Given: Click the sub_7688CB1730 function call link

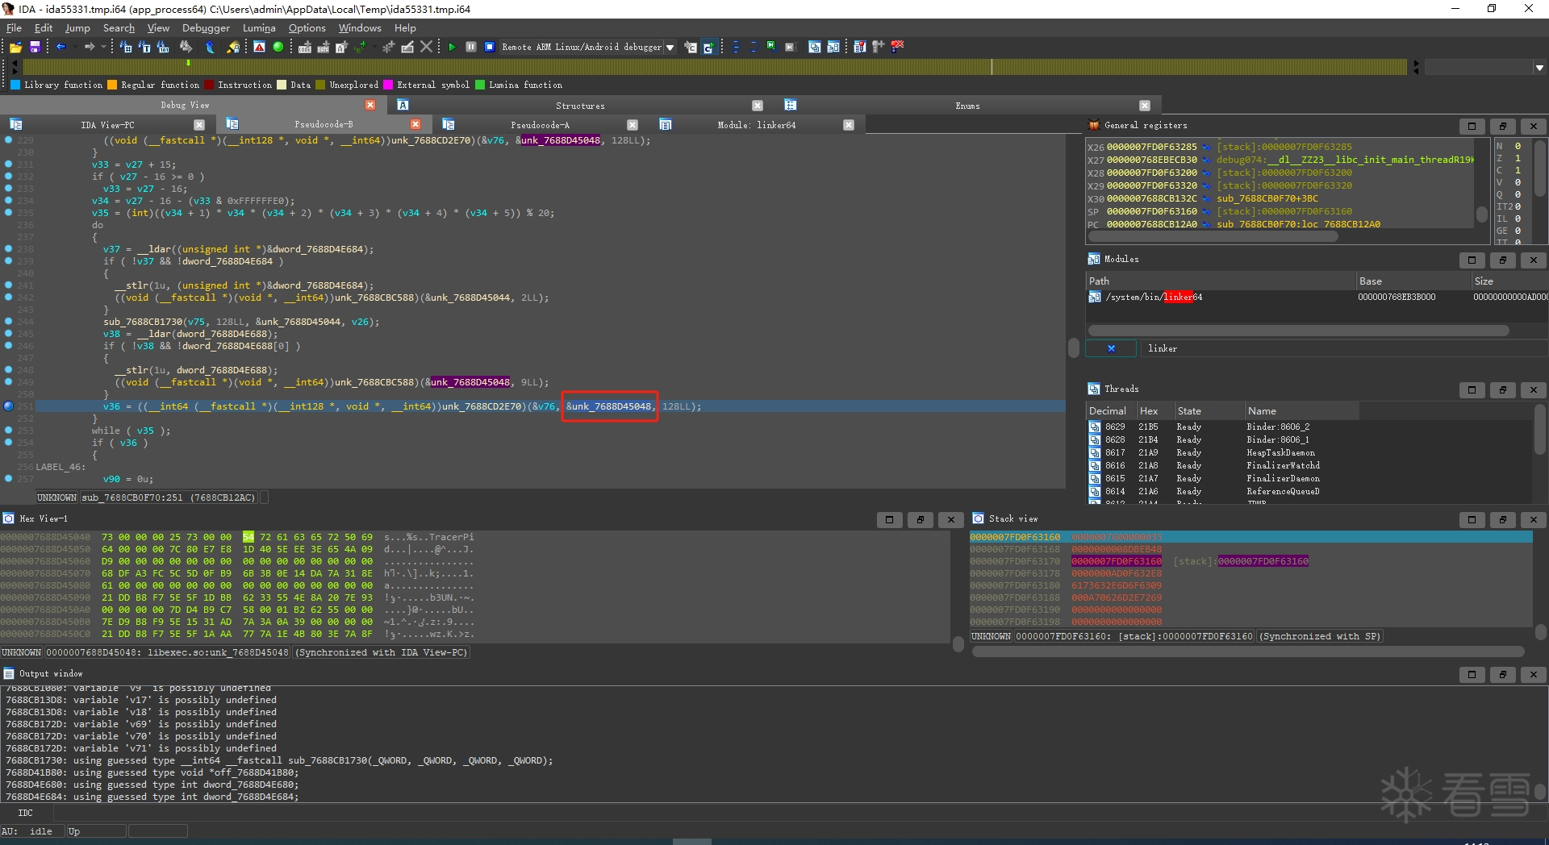Looking at the screenshot, I should coord(143,322).
